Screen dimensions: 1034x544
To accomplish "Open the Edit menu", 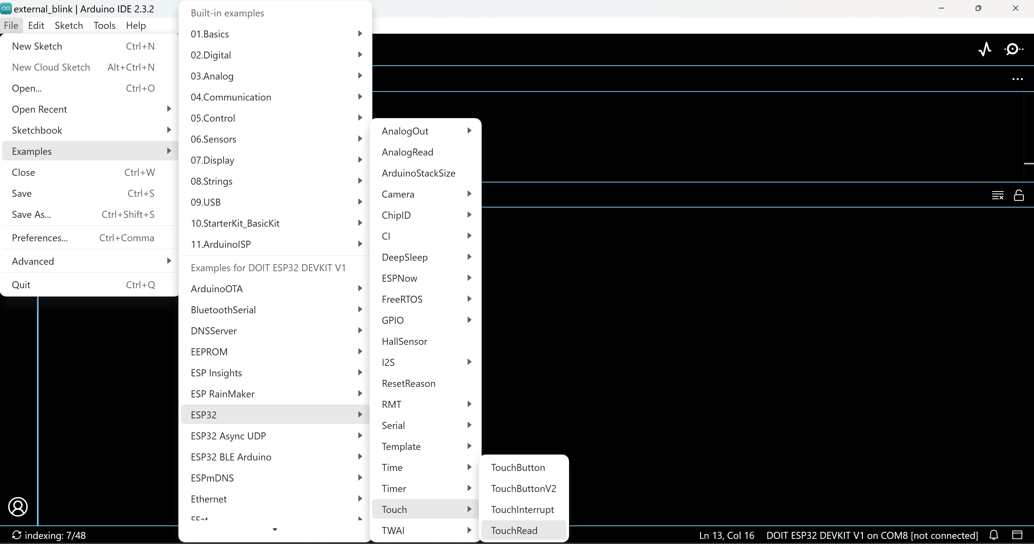I will [36, 25].
